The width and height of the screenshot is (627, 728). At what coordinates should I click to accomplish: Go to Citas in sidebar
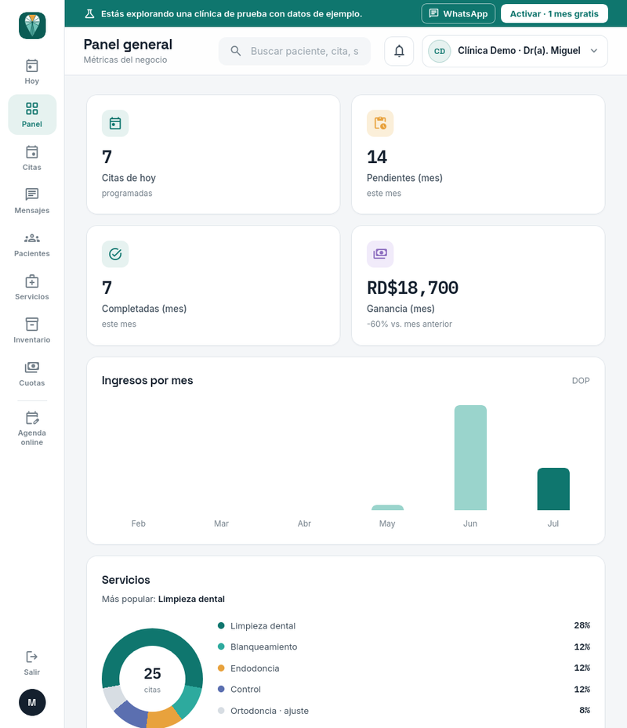32,158
